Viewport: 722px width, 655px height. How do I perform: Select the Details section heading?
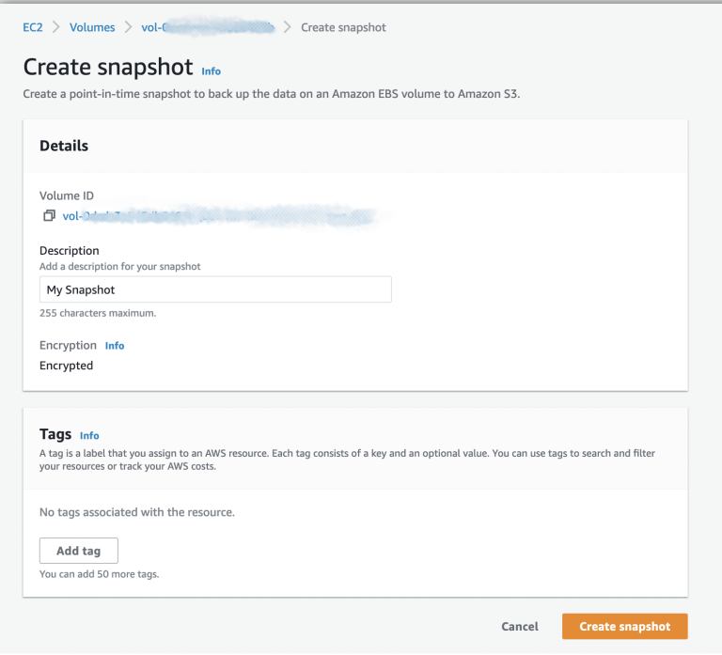pos(64,146)
